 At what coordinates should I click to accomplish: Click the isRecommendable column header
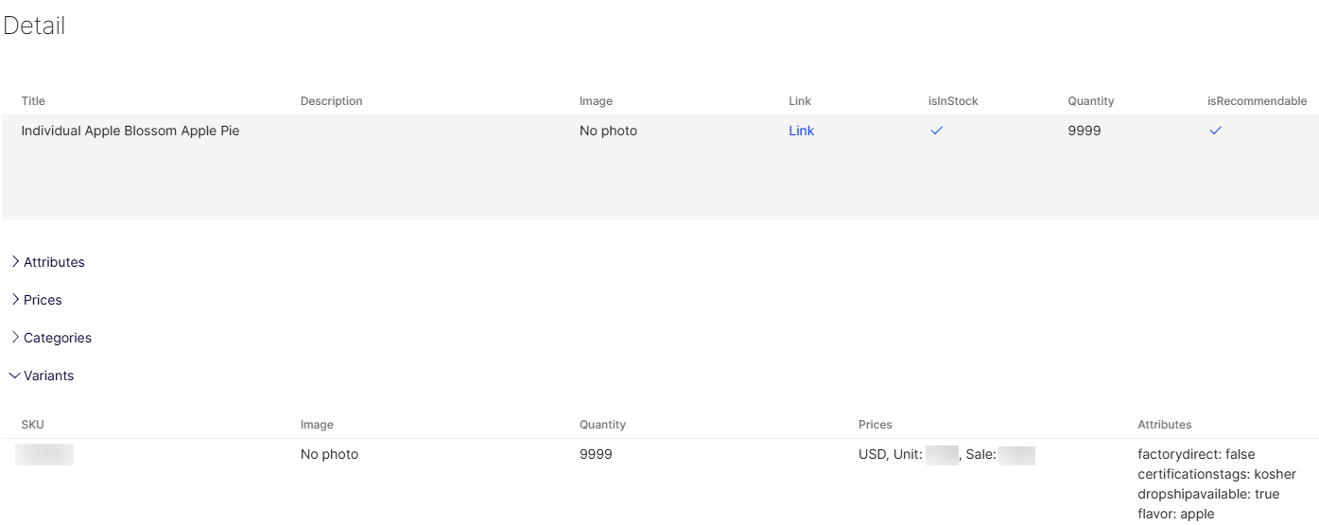click(1257, 101)
